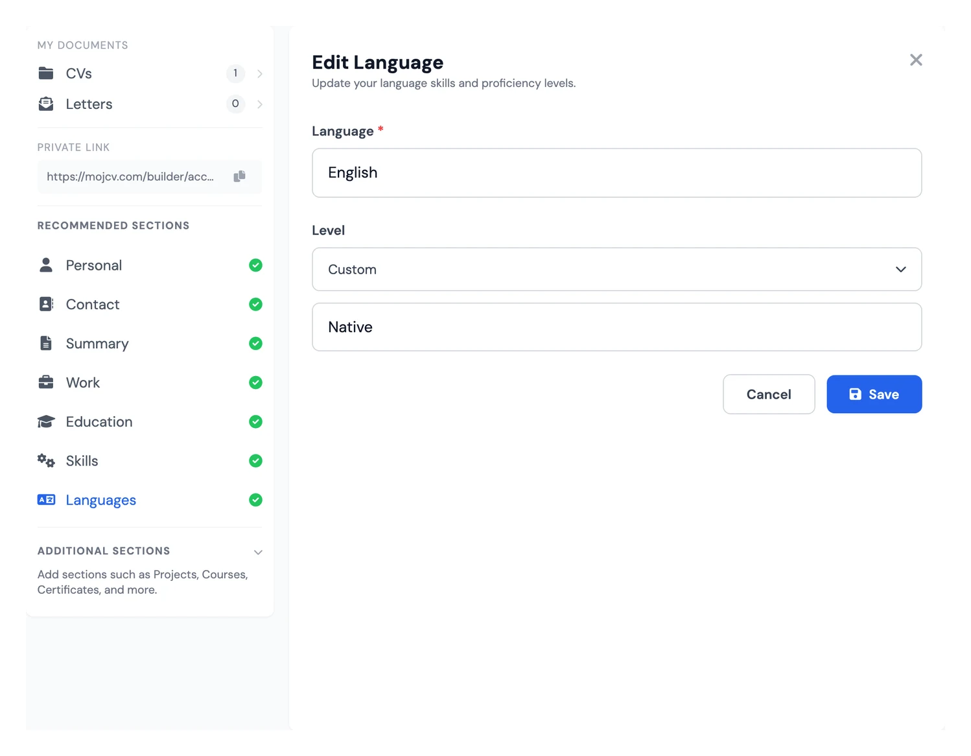Screen dimensions: 971x756
Task: Click the Language field containing English
Action: pos(616,172)
